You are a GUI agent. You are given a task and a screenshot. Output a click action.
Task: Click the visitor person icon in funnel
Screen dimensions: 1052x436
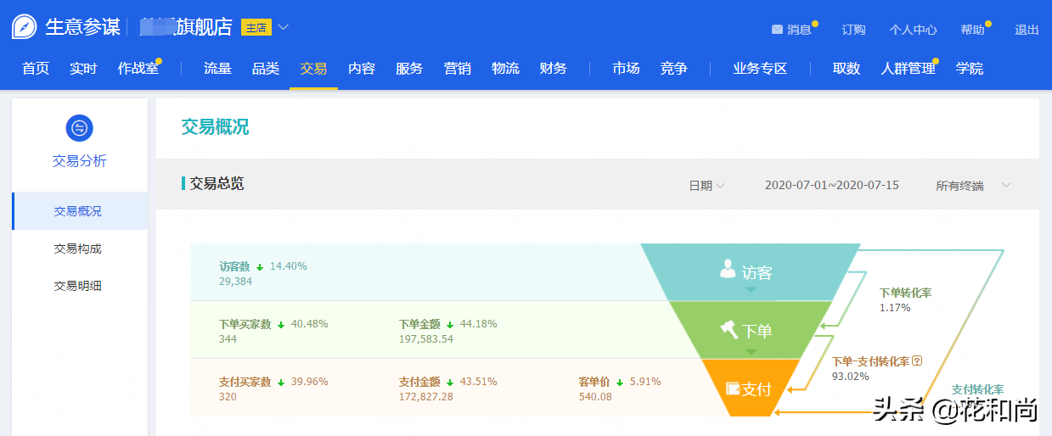pyautogui.click(x=728, y=270)
